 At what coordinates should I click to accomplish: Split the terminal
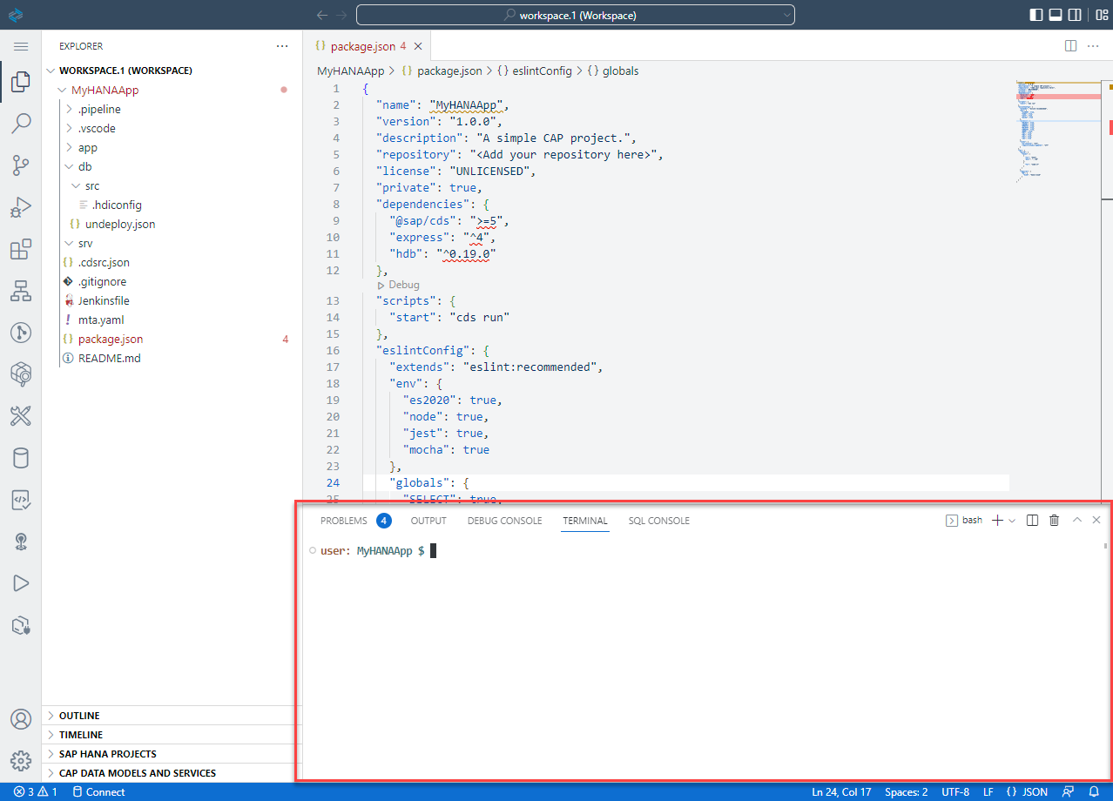coord(1032,520)
